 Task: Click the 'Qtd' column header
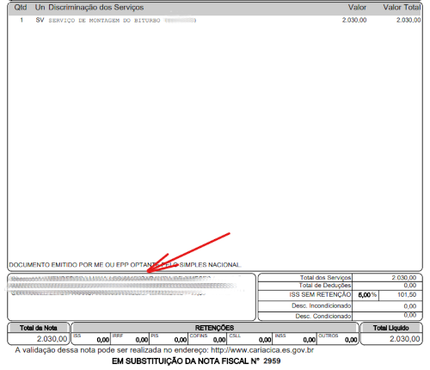tap(21, 8)
